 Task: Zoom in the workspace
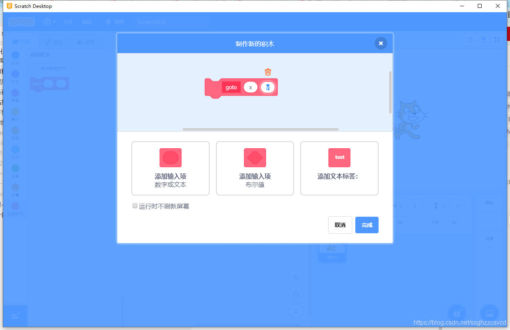(296, 277)
